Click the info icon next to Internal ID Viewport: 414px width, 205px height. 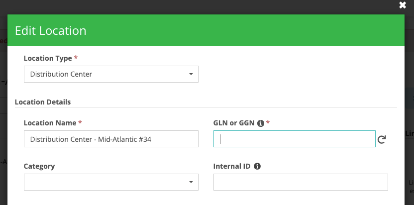(x=257, y=166)
